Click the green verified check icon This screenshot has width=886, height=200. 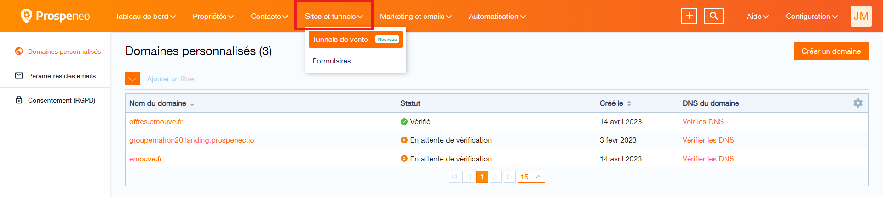(404, 122)
